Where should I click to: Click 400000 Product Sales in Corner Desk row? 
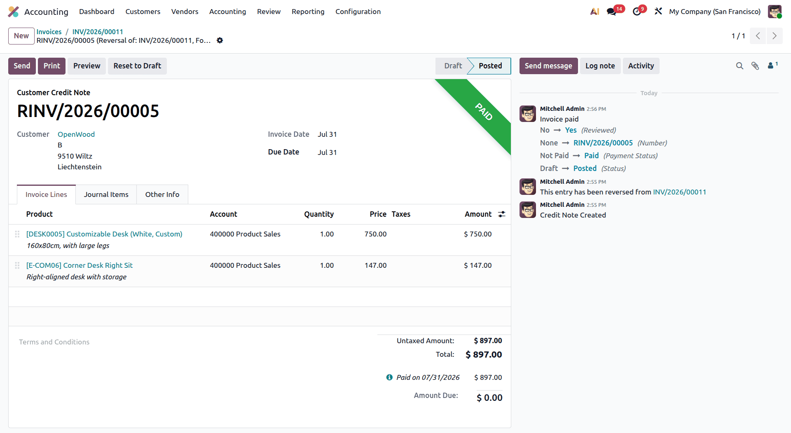coord(245,265)
